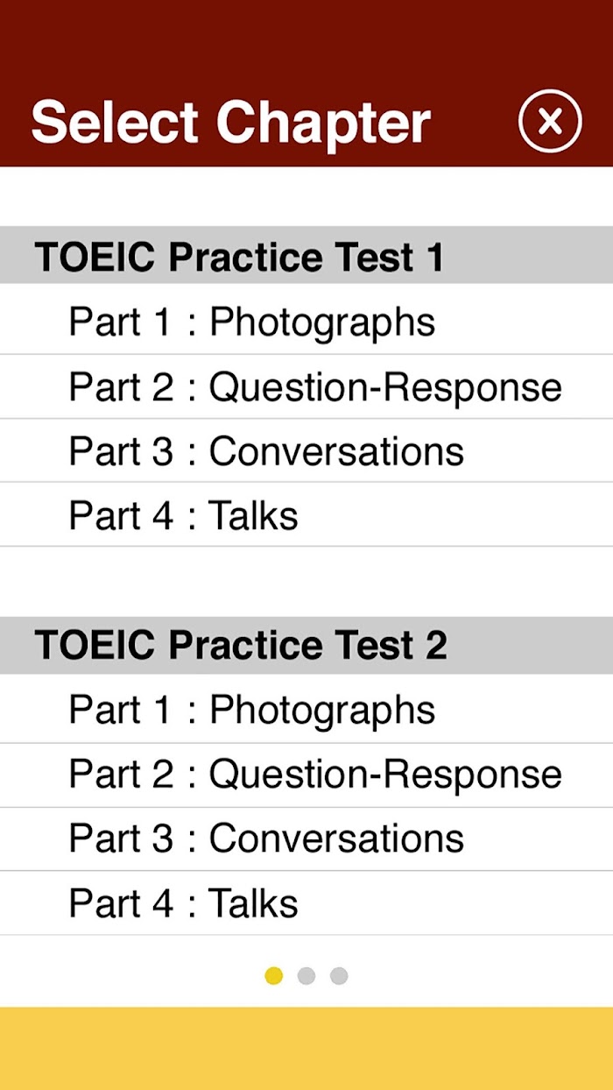Tap the TOEIC Practice Test 1 header
This screenshot has height=1090, width=613.
point(306,256)
